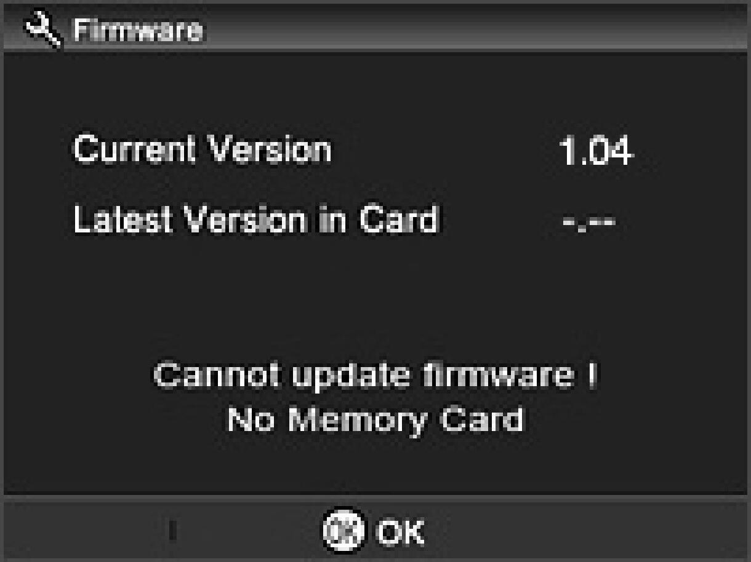
Task: Click the word Cannot in warning message
Action: click(x=219, y=376)
